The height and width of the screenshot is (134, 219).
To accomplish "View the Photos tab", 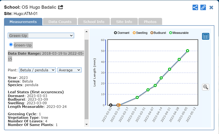I will click(x=150, y=22).
